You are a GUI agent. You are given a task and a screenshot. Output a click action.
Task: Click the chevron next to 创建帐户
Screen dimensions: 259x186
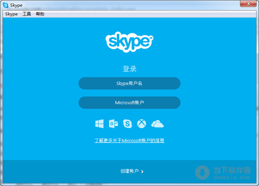(x=142, y=171)
